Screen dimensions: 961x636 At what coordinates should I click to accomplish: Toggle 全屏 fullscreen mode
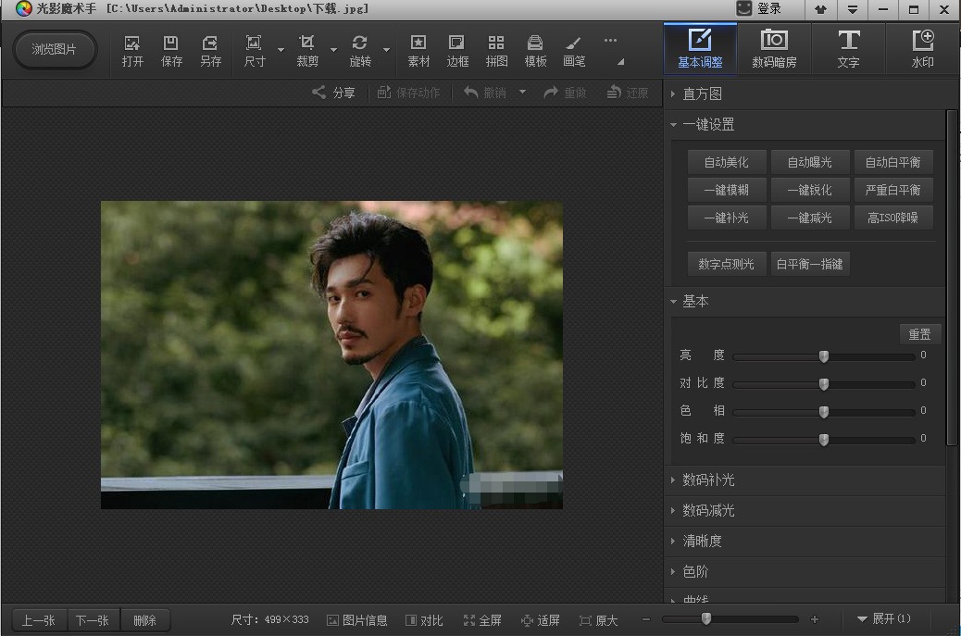(482, 620)
